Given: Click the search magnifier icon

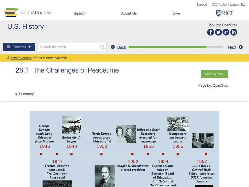Looking at the screenshot, I should 103,47.
